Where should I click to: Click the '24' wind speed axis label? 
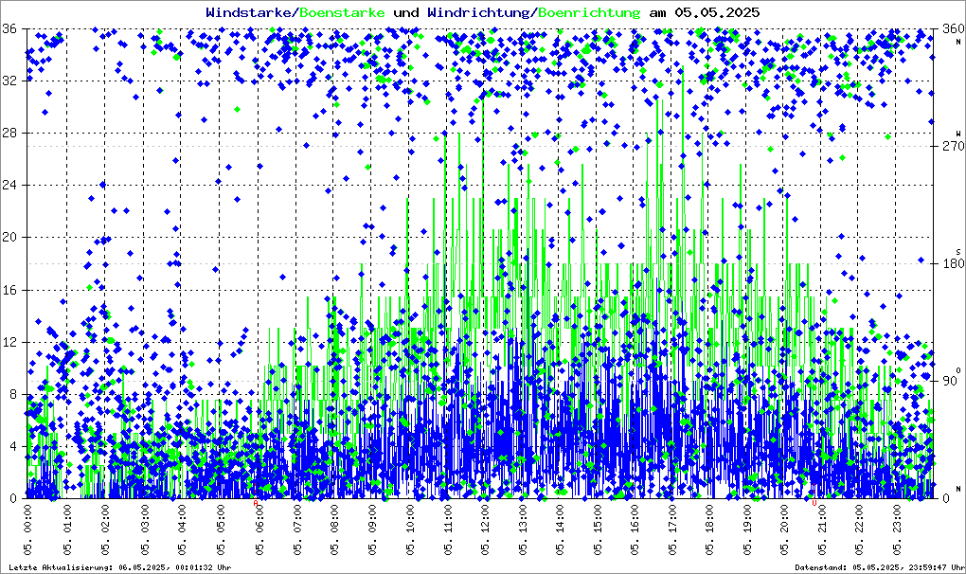click(x=9, y=185)
